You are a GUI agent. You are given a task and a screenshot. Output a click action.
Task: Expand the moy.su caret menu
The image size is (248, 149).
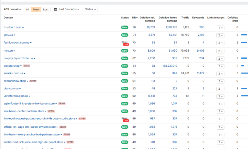[x=14, y=51]
